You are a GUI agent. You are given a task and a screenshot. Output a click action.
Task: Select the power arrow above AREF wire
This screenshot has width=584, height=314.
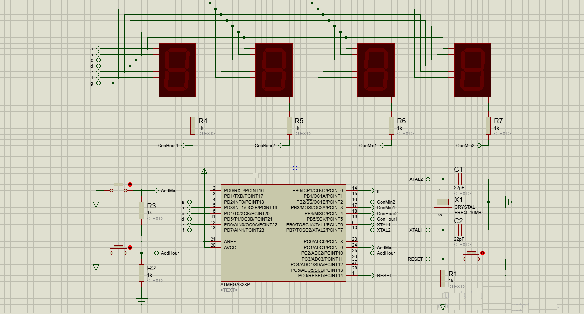coord(204,171)
